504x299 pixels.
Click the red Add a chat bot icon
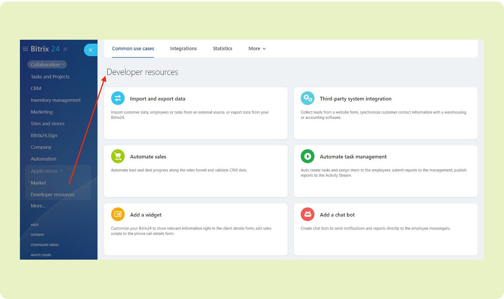307,214
